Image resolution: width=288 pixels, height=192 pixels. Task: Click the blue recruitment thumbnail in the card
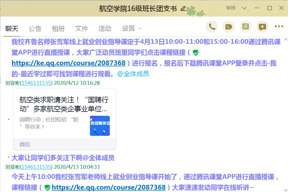pos(100,126)
